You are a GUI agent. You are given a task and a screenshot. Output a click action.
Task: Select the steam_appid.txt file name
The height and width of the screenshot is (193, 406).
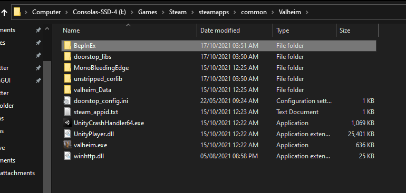[x=96, y=112]
